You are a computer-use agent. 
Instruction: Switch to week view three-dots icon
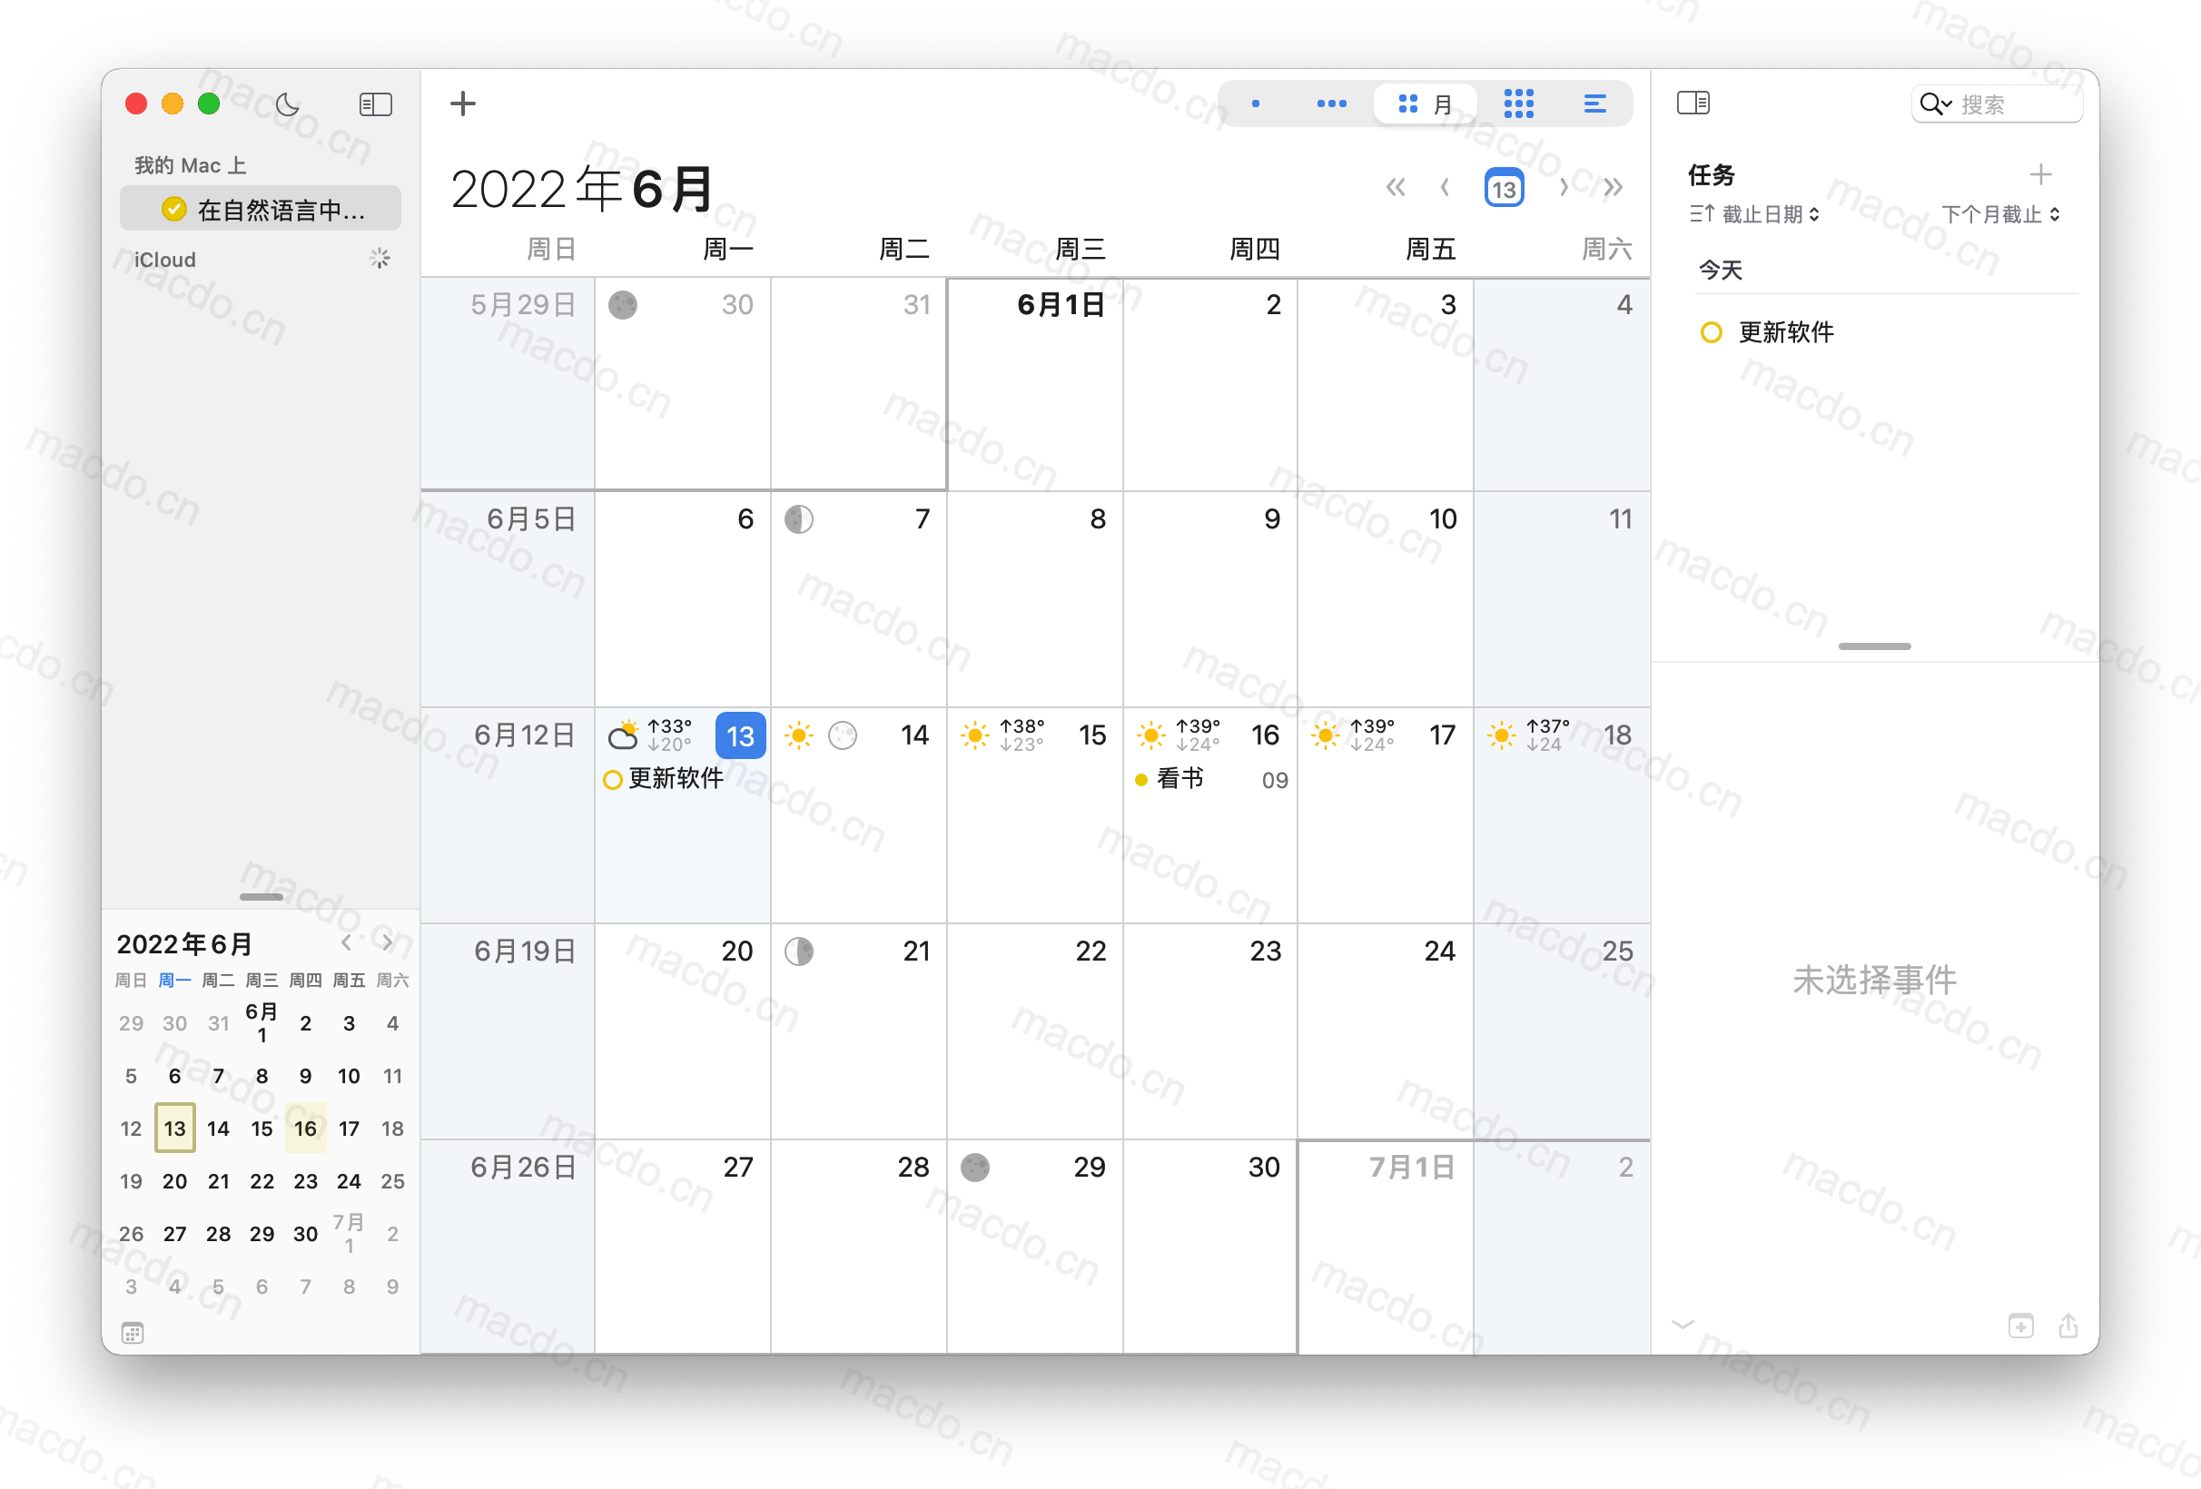click(1331, 104)
